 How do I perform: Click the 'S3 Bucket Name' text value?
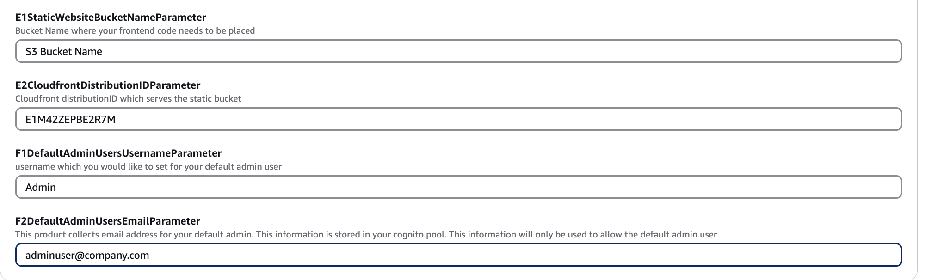pyautogui.click(x=64, y=51)
